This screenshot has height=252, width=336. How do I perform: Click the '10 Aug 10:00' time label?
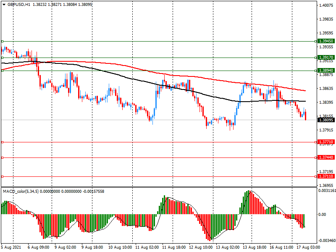[120, 247]
